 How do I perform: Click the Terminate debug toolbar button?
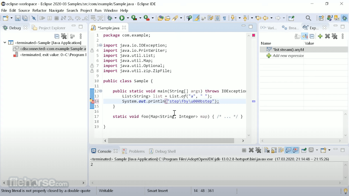tap(56, 18)
